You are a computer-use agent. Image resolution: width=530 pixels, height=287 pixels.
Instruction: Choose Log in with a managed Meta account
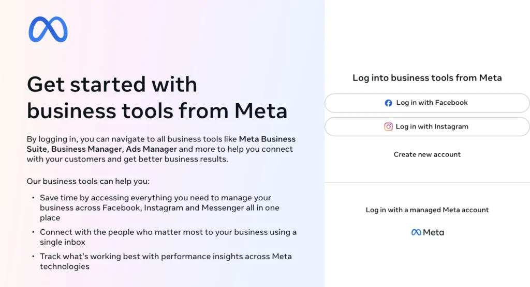pos(427,210)
